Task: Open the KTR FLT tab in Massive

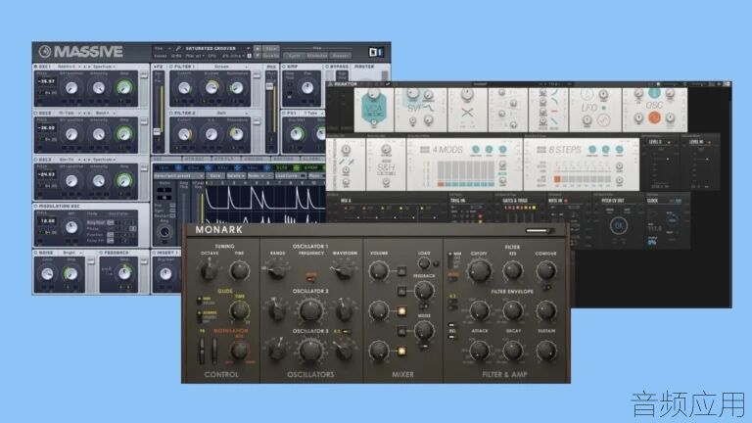Action: [x=224, y=159]
